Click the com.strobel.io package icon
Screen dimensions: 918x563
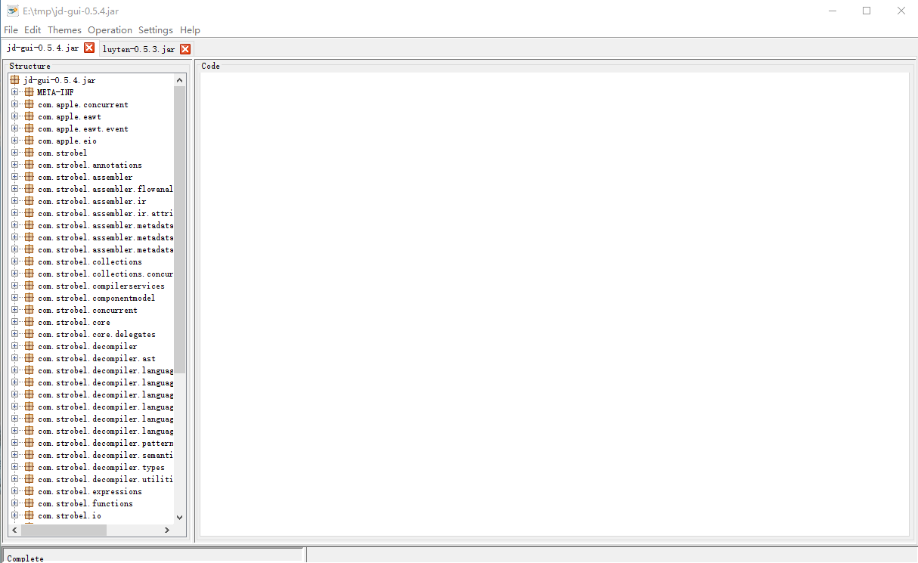tap(29, 515)
